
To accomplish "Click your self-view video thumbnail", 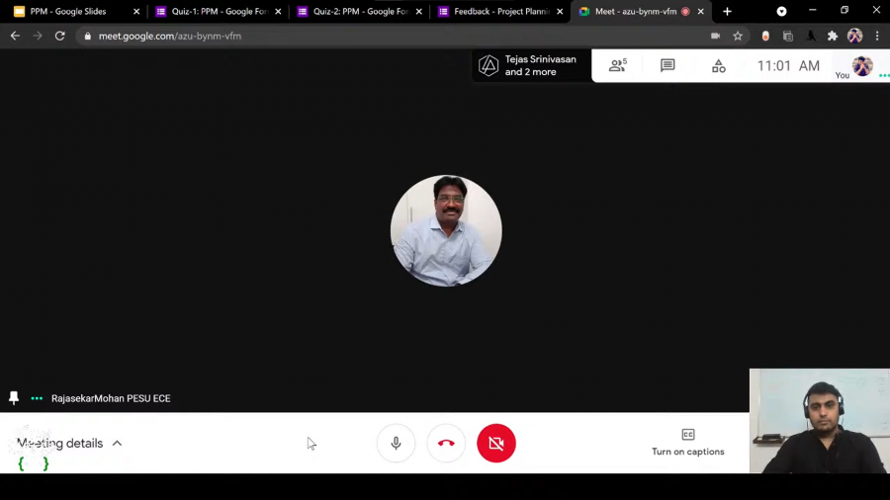I will [x=819, y=421].
